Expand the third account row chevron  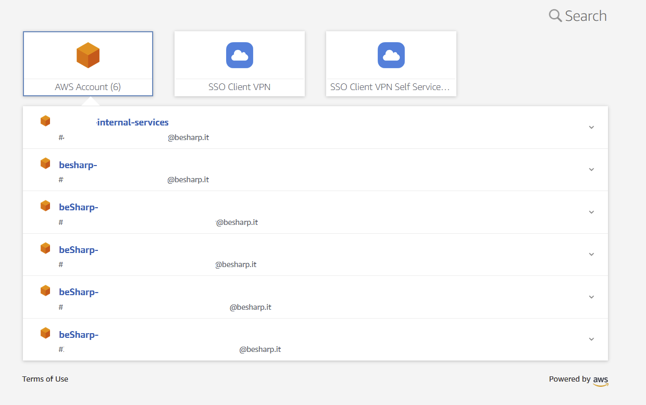click(591, 212)
